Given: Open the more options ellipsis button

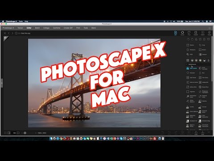Looking at the screenshot, I should (209, 132).
